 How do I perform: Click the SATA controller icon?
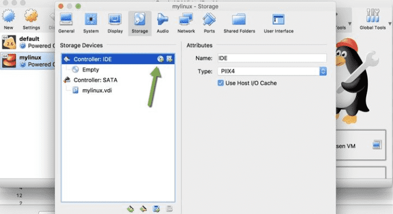tap(67, 80)
